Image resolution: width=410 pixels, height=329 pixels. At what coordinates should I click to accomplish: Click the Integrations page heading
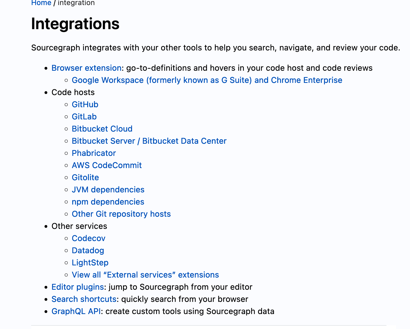(x=75, y=24)
